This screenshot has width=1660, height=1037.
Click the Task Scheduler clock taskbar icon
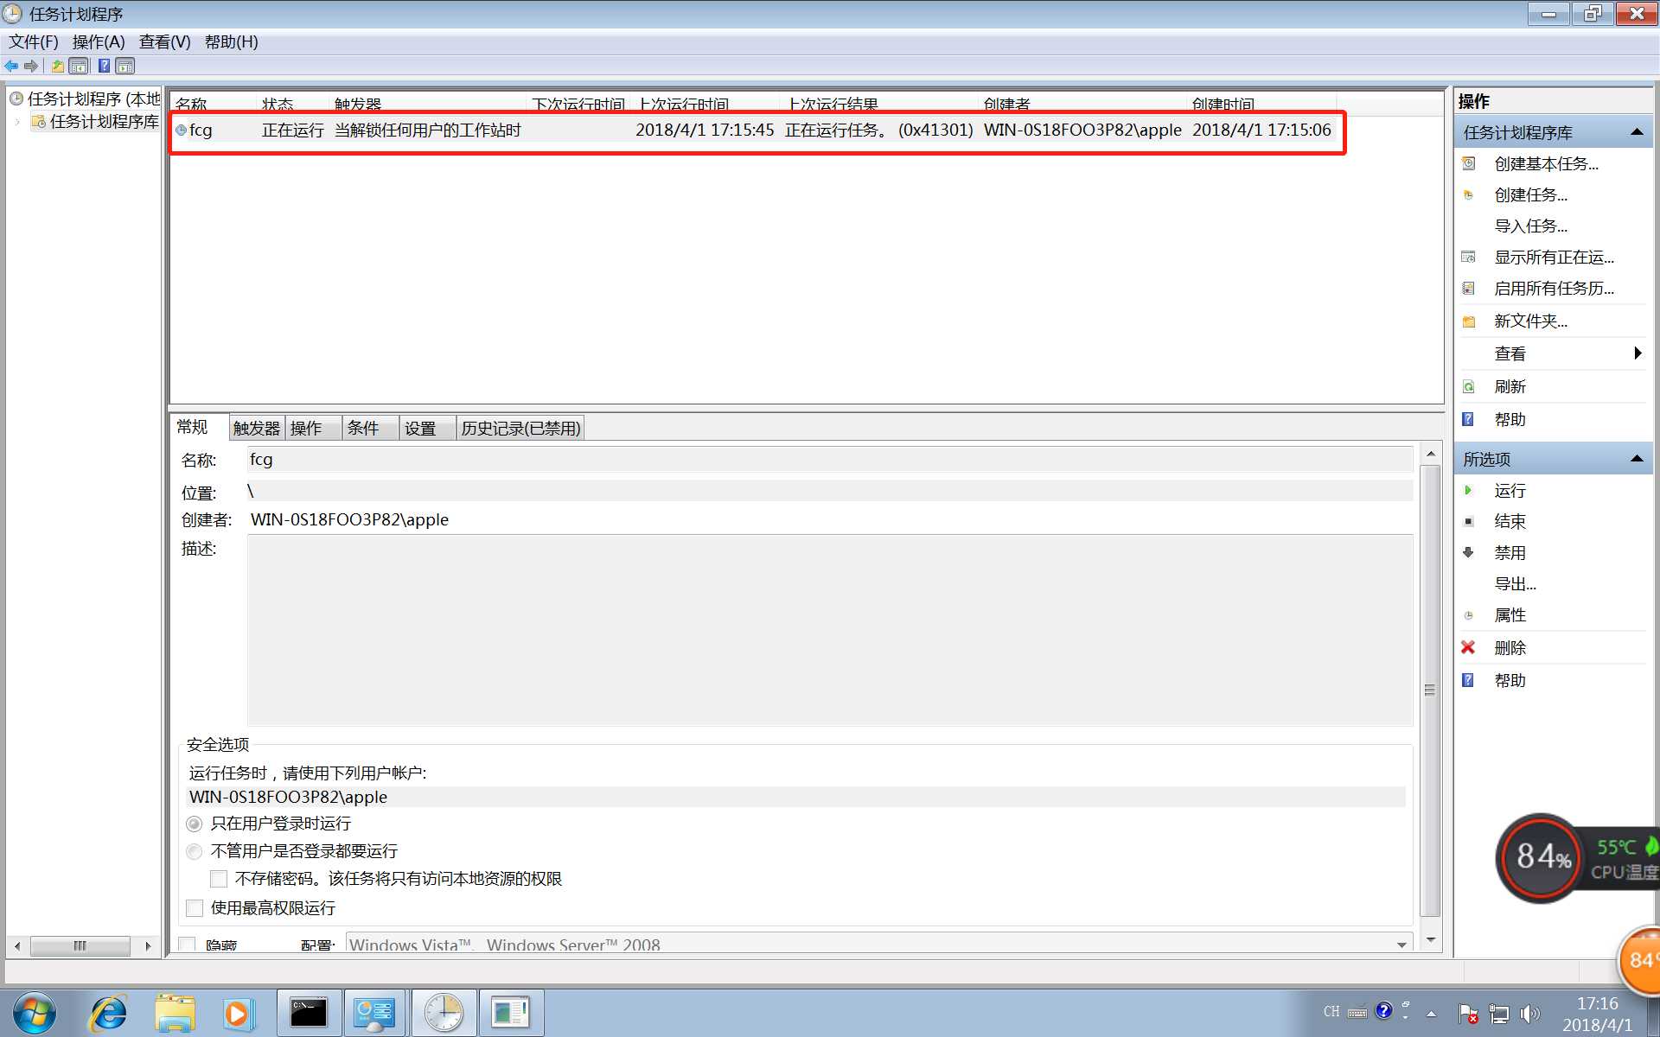tap(444, 1013)
